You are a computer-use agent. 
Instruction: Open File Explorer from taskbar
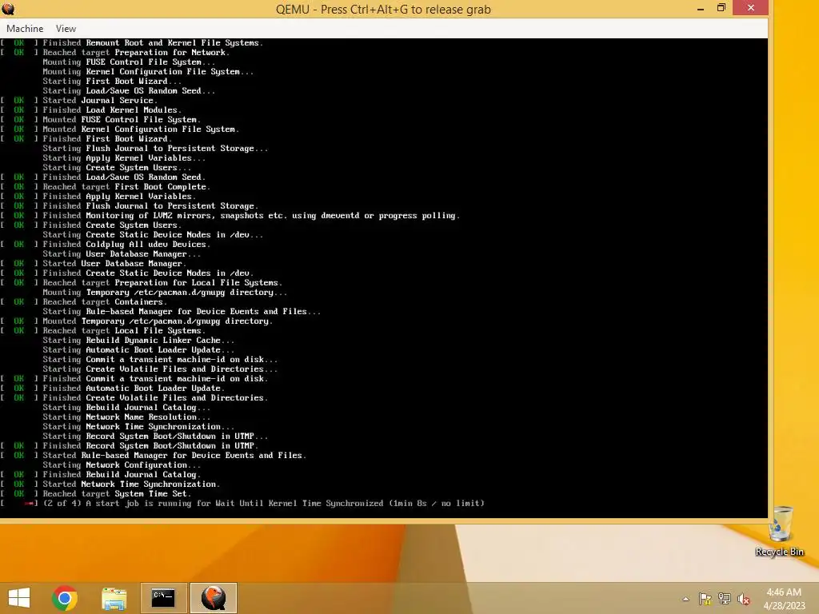tap(114, 598)
